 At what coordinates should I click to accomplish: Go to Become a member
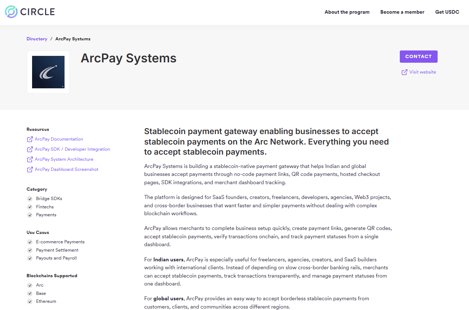[x=402, y=12]
